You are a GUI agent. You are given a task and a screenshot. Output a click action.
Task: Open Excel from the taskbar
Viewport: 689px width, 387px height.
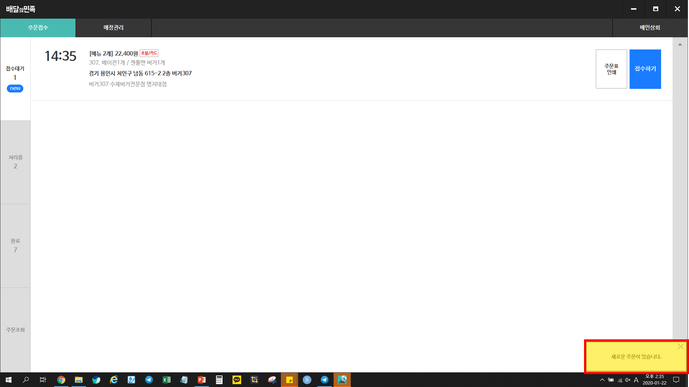[167, 380]
